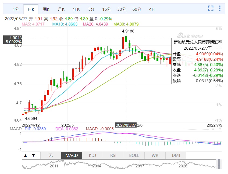Click the MA20: 4.8439 legend label

coord(95,24)
